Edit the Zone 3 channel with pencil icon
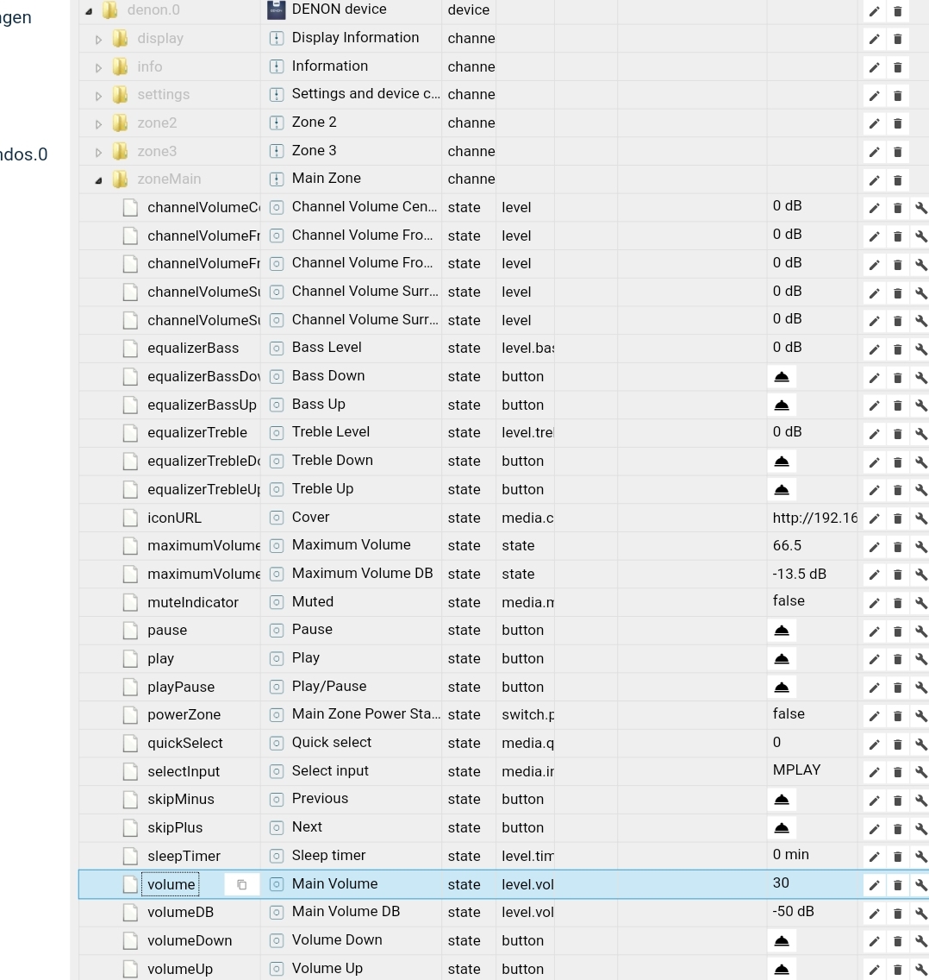 (x=874, y=151)
